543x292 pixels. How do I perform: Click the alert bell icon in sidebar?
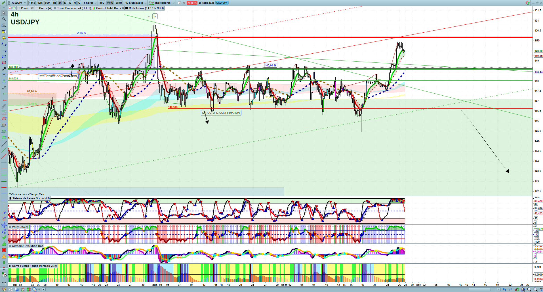click(x=4, y=38)
